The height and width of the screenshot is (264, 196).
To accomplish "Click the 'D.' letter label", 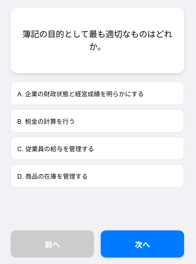I will click(x=21, y=176).
